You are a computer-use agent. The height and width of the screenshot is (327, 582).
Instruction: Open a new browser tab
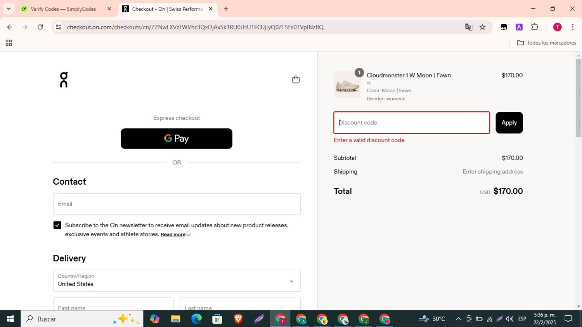226,9
